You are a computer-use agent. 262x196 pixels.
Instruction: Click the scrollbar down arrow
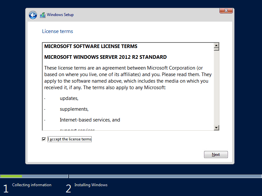pos(216,127)
